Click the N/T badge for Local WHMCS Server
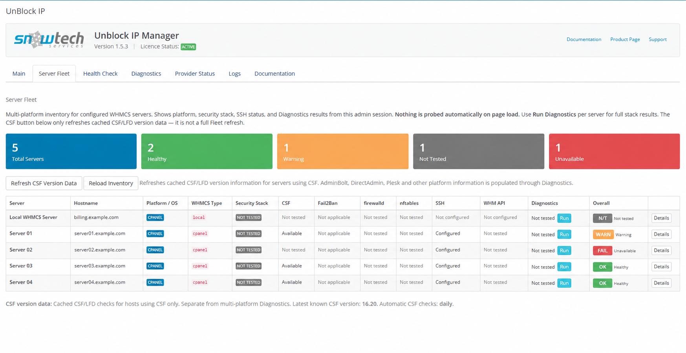This screenshot has width=686, height=353. click(x=602, y=218)
